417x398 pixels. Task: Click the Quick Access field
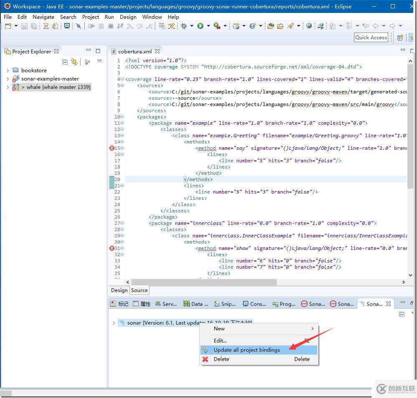[371, 38]
